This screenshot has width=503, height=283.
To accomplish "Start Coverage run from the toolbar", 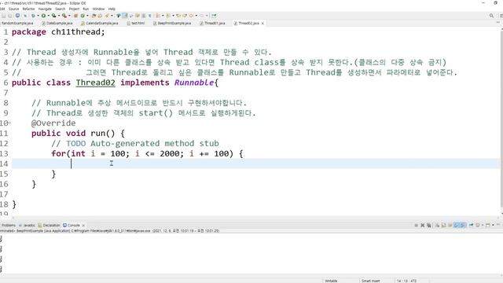I will [53, 16].
